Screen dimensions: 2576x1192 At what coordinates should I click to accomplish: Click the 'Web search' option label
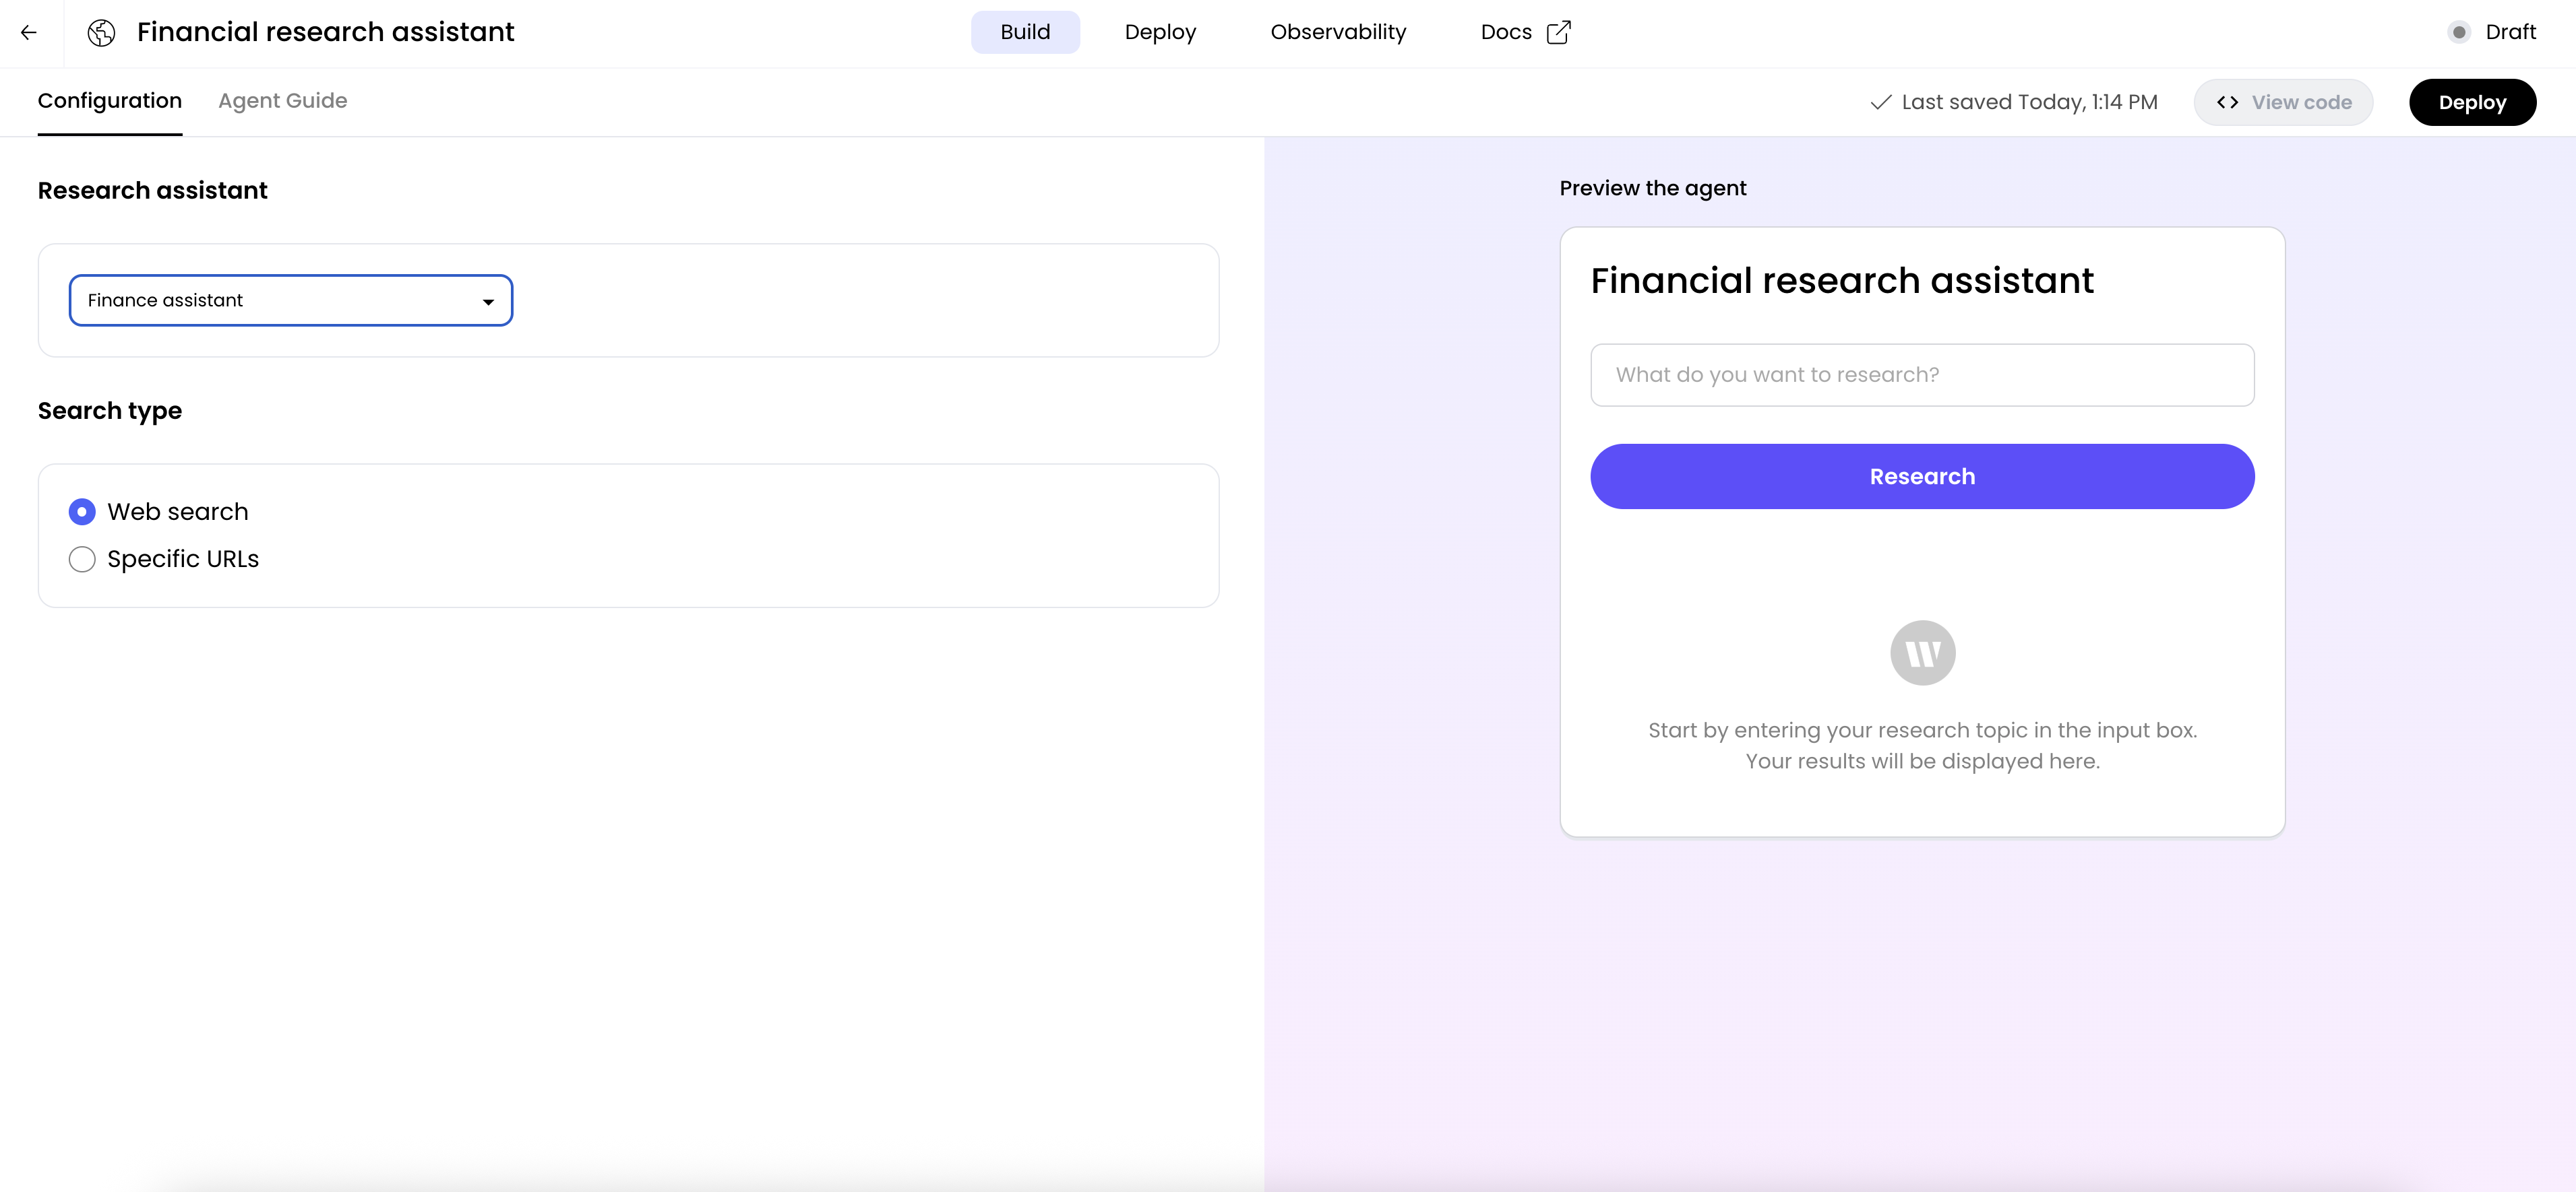178,512
